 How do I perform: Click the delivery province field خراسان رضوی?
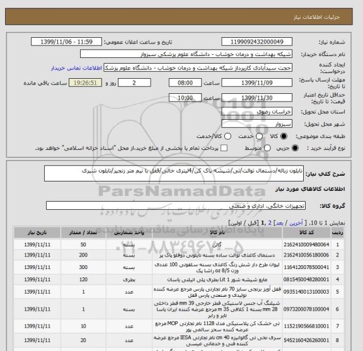coord(256,112)
